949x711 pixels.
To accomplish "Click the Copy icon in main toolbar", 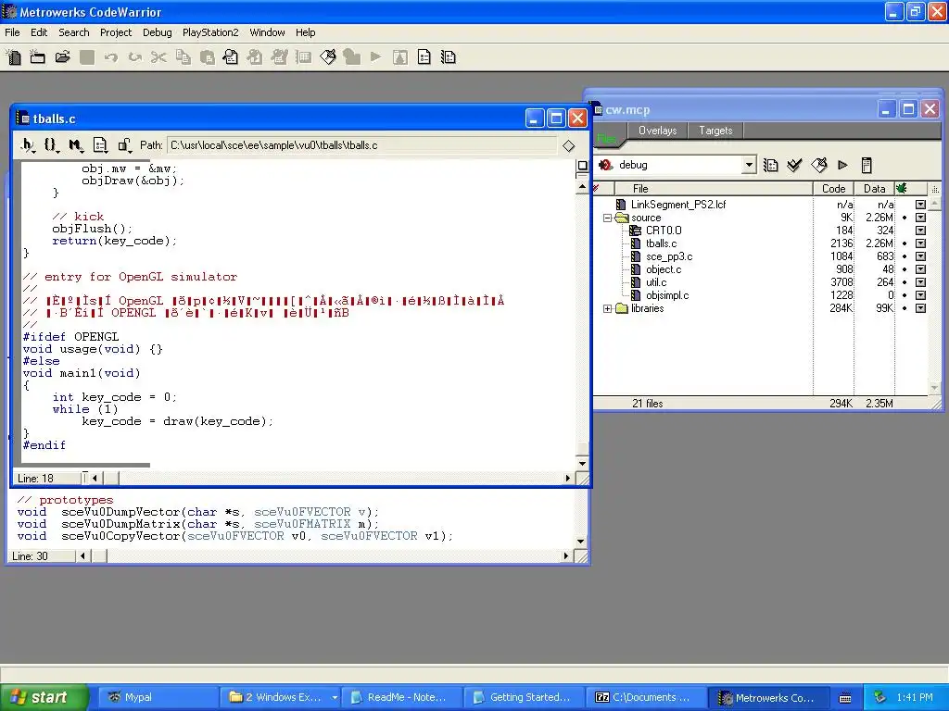I will click(183, 57).
